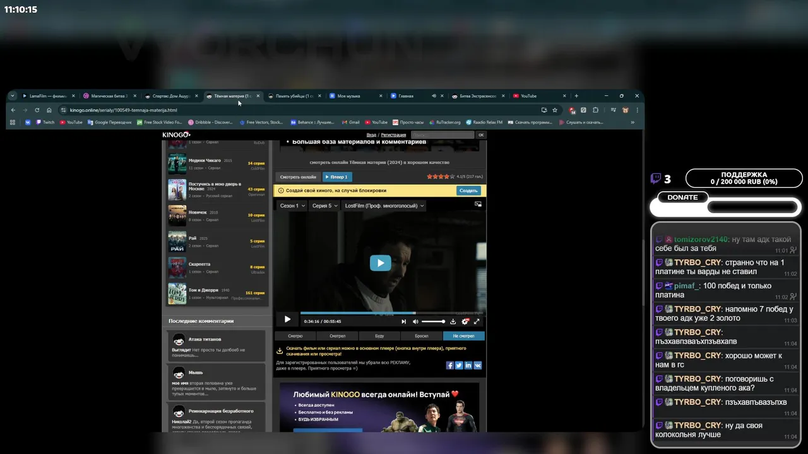Mark series as Смотрю
The width and height of the screenshot is (808, 454).
(x=295, y=336)
